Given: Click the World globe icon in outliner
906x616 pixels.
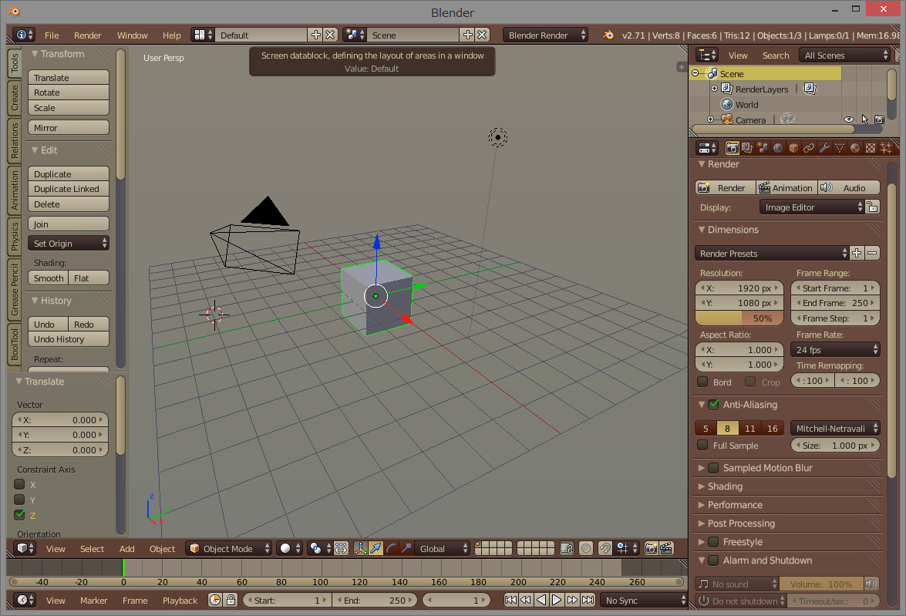Looking at the screenshot, I should [727, 105].
